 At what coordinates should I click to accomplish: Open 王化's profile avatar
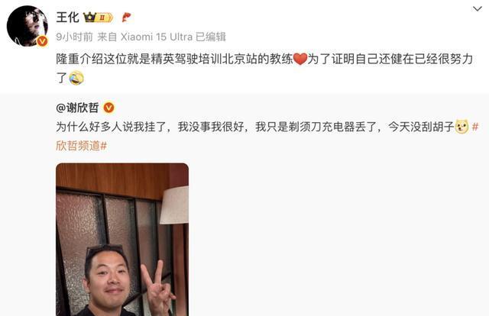click(x=27, y=26)
